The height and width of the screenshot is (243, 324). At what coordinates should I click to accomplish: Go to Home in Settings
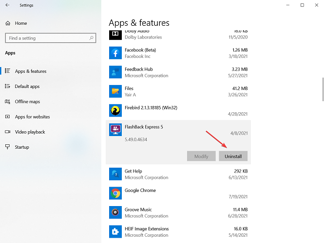[x=21, y=23]
